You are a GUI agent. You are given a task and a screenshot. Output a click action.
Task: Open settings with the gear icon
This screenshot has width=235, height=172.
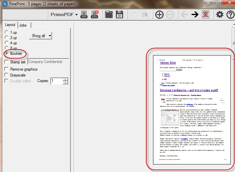(220, 14)
